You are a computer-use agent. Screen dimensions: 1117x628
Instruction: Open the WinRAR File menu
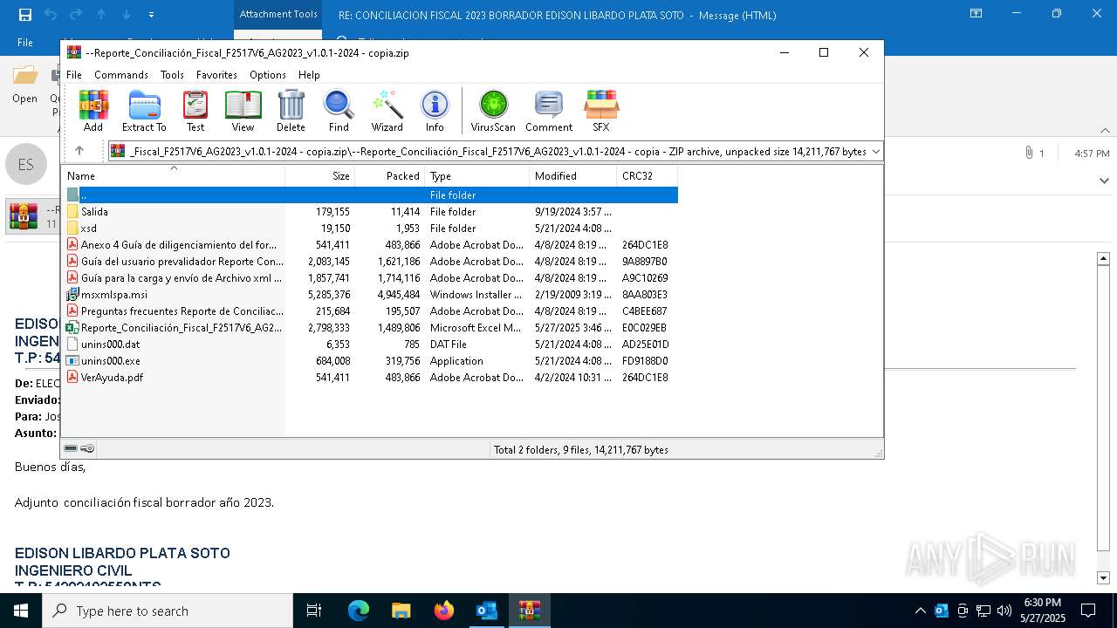[74, 75]
